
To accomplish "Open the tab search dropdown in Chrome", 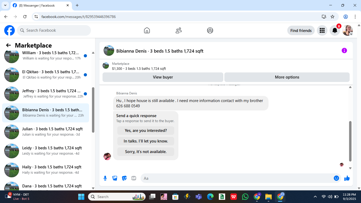I will pyautogui.click(x=5, y=5).
